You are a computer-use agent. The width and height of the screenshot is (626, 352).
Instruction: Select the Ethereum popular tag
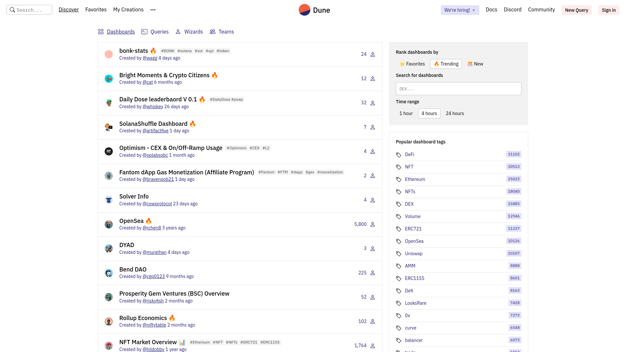(x=415, y=179)
